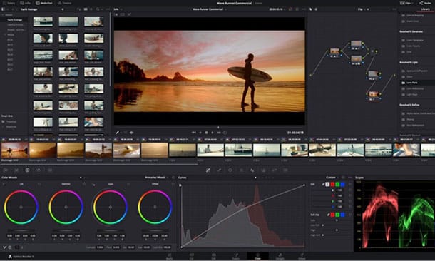Image resolution: width=435 pixels, height=261 pixels.
Task: Open the Color Match palette
Action: click(16, 170)
